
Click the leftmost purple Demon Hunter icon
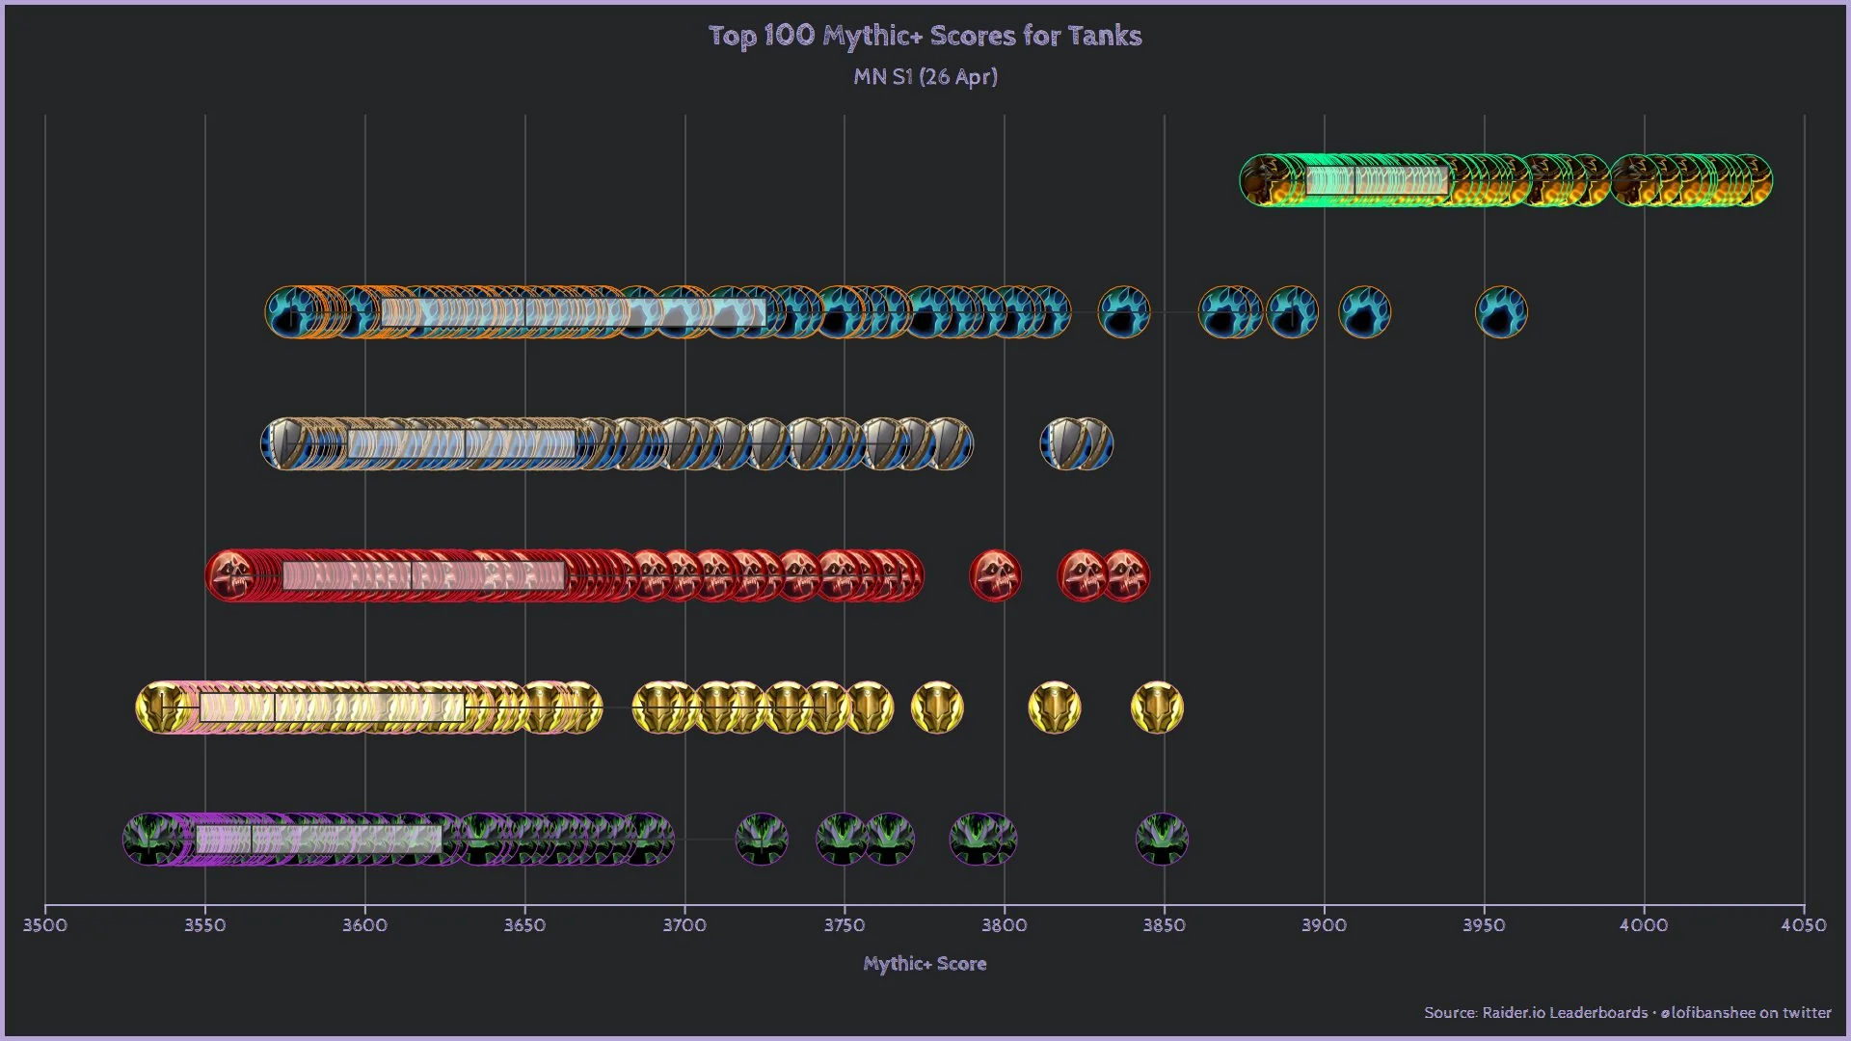[148, 840]
